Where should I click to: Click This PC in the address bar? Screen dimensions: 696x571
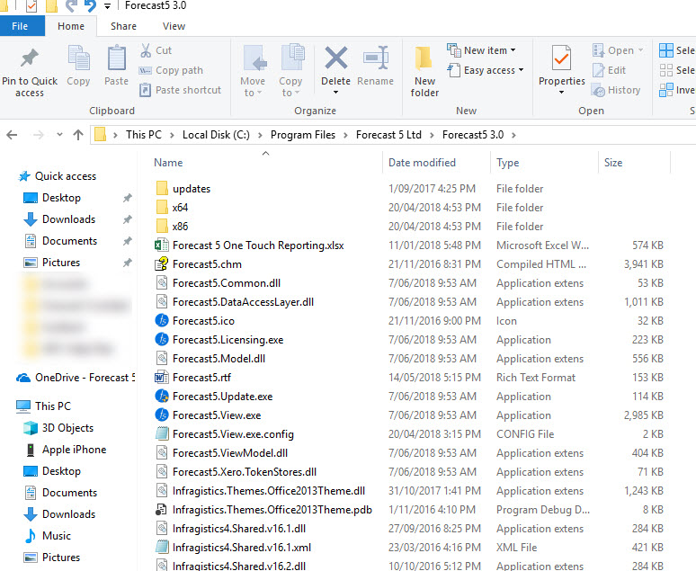click(143, 135)
